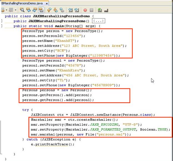This screenshot has width=173, height=161.
Task: Click string "45678" in person1.setPersonId
Action: pos(74,66)
